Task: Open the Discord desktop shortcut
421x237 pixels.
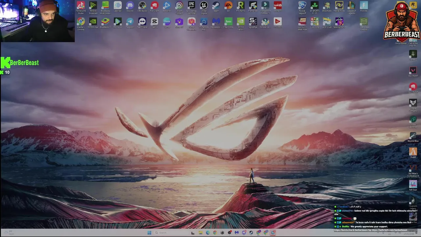Action: point(130,7)
